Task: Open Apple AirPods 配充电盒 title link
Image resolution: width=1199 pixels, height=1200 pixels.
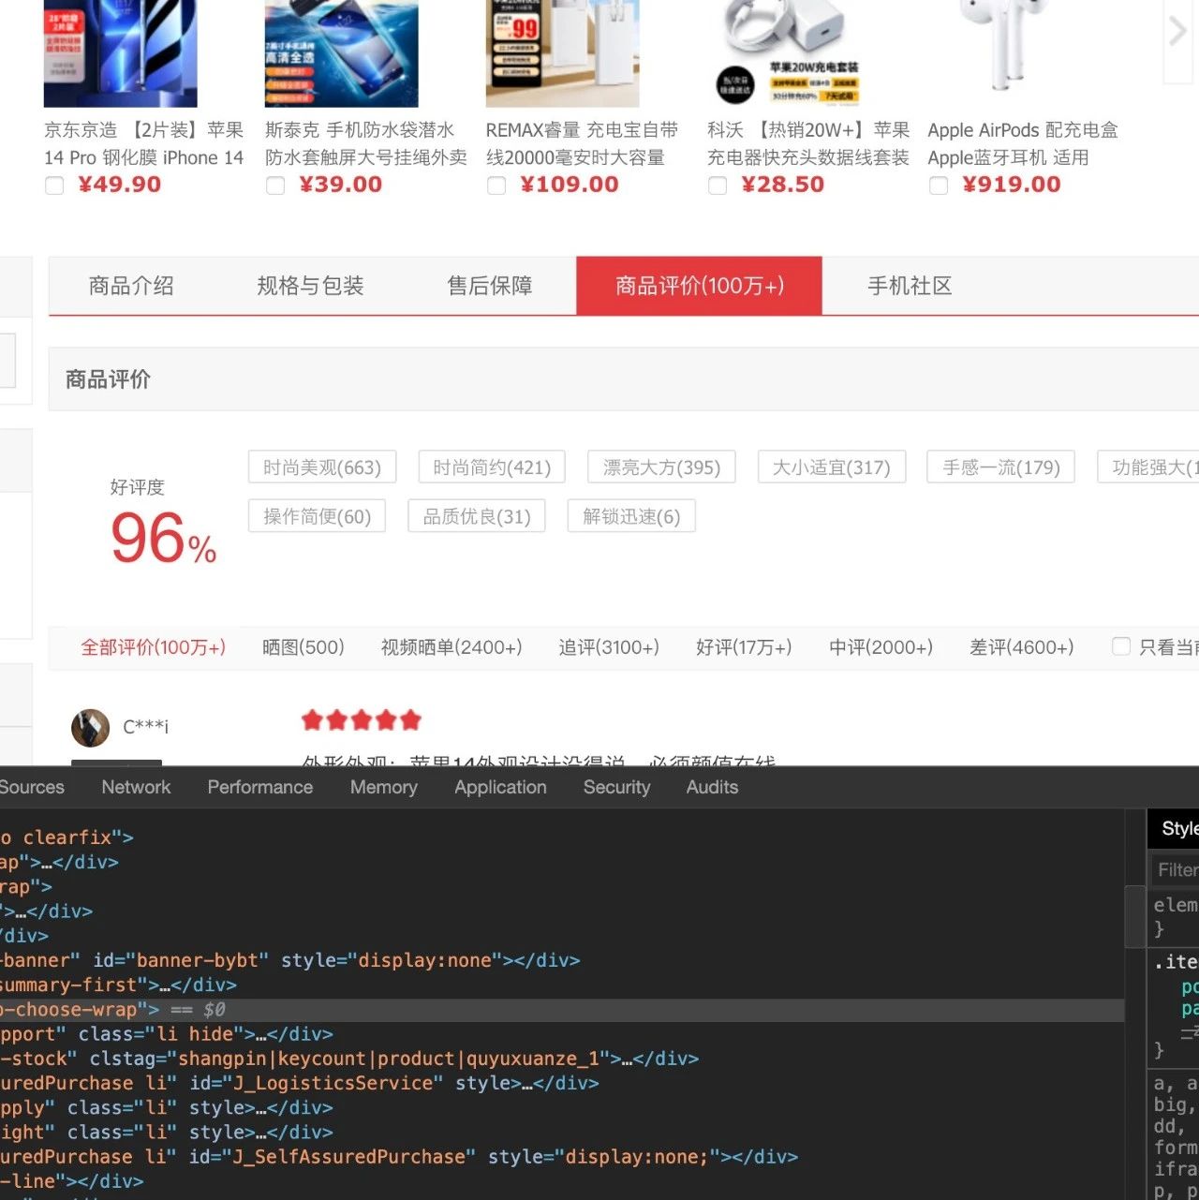Action: tap(1023, 143)
